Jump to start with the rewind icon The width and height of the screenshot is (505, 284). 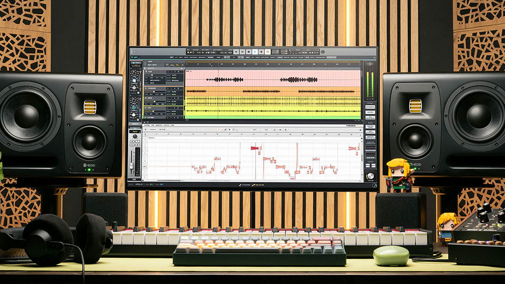coord(236,52)
